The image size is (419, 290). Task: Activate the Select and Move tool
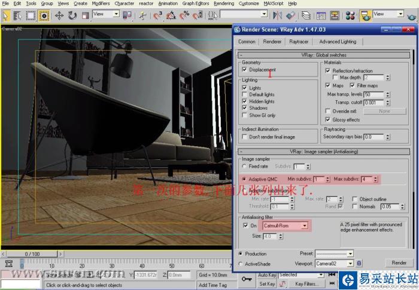[59, 16]
